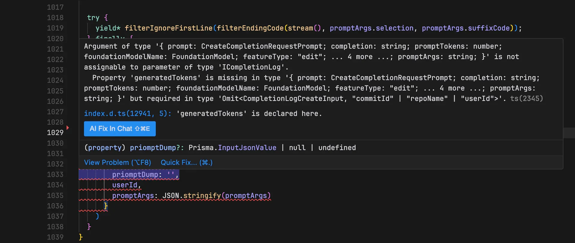575x243 pixels.
Task: Click the userId identifier on line 1034
Action: (x=125, y=185)
